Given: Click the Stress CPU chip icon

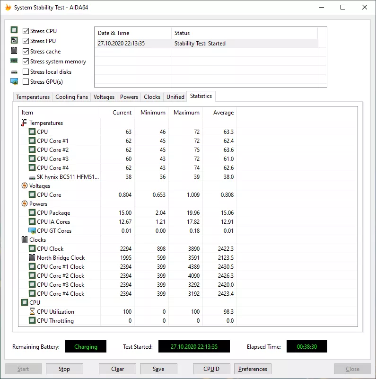Looking at the screenshot, I should point(14,30).
